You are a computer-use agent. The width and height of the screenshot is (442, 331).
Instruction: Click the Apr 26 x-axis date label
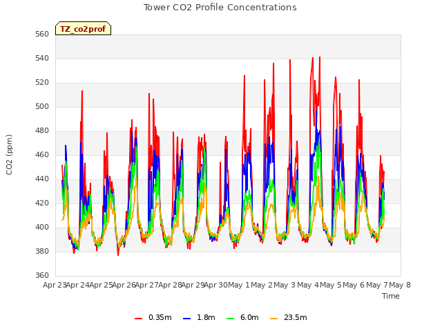pyautogui.click(x=124, y=285)
